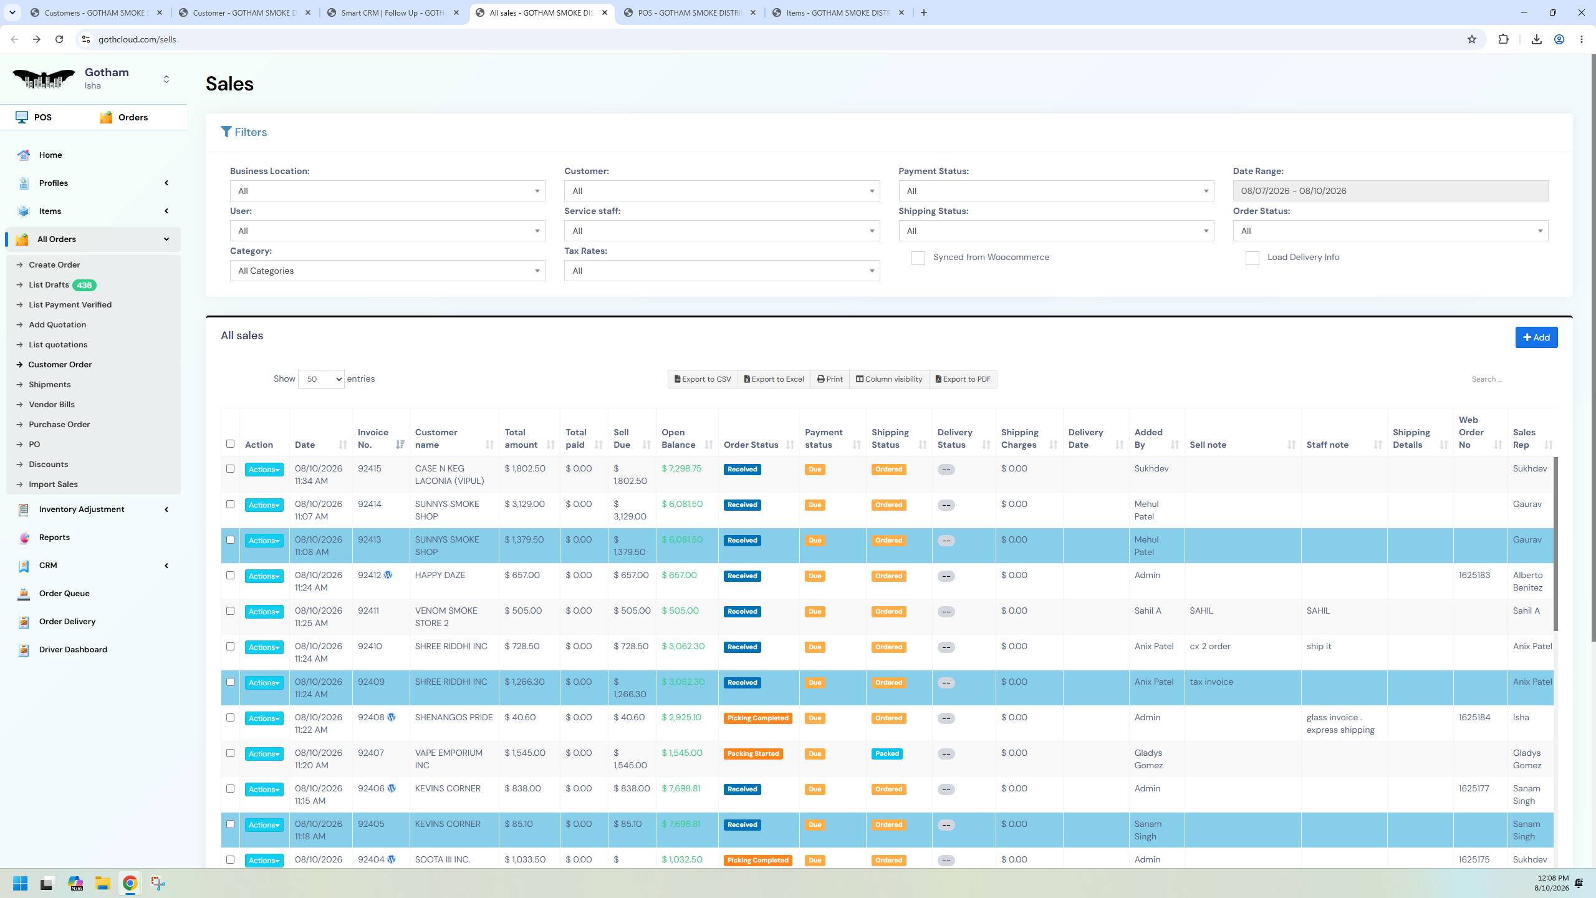Open the POS monitor icon
This screenshot has width=1596, height=898.
22,117
